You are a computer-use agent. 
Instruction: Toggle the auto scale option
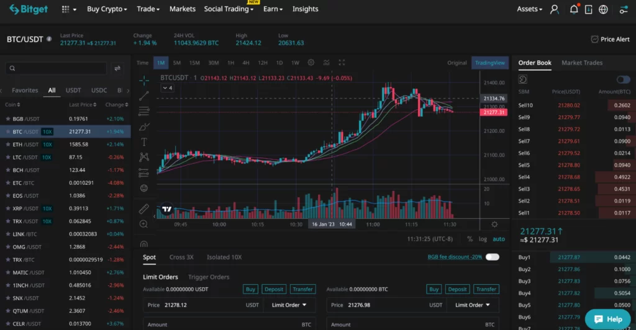(499, 239)
